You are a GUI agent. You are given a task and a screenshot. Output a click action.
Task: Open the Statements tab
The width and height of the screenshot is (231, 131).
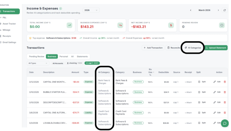[x=82, y=57]
